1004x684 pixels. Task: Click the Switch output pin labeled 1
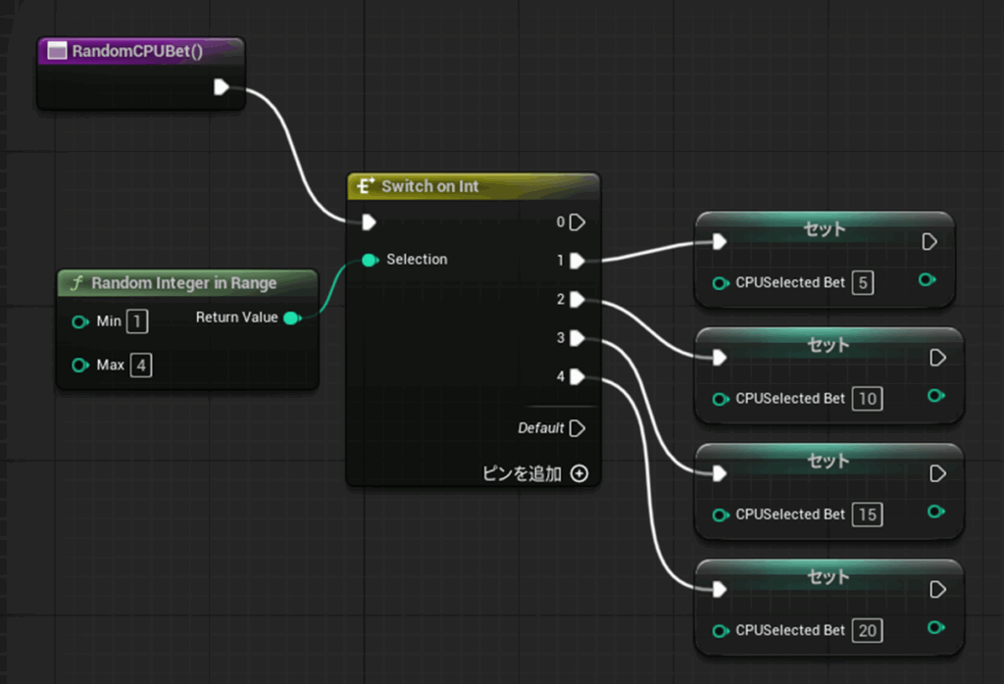coord(577,261)
